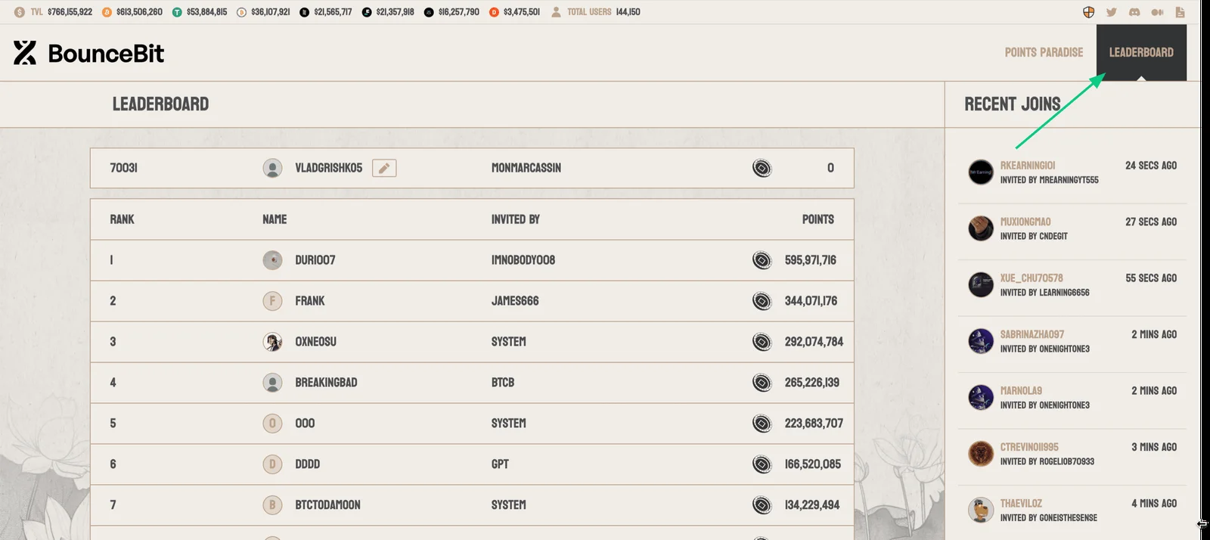Click the 223,683,707 points value

click(814, 424)
